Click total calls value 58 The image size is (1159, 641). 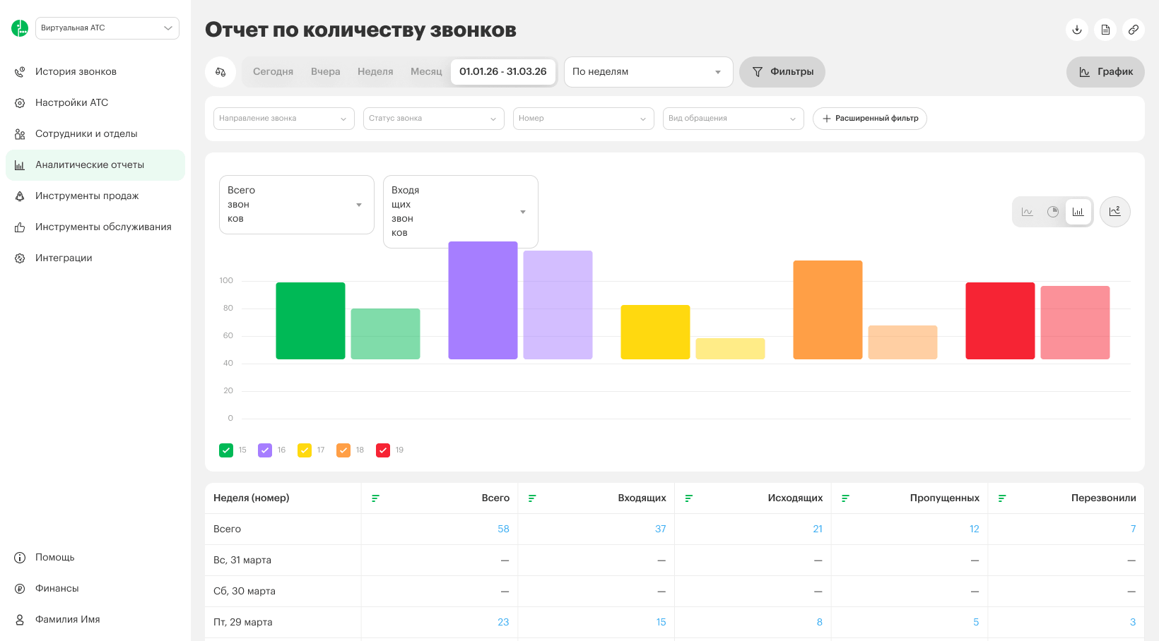[503, 529]
